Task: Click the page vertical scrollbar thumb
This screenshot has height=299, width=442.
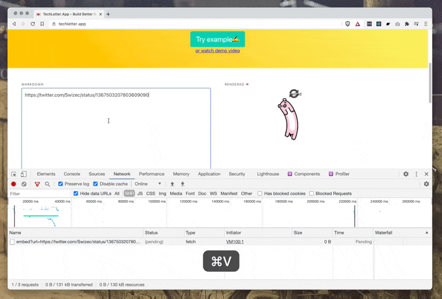Action: [430, 83]
